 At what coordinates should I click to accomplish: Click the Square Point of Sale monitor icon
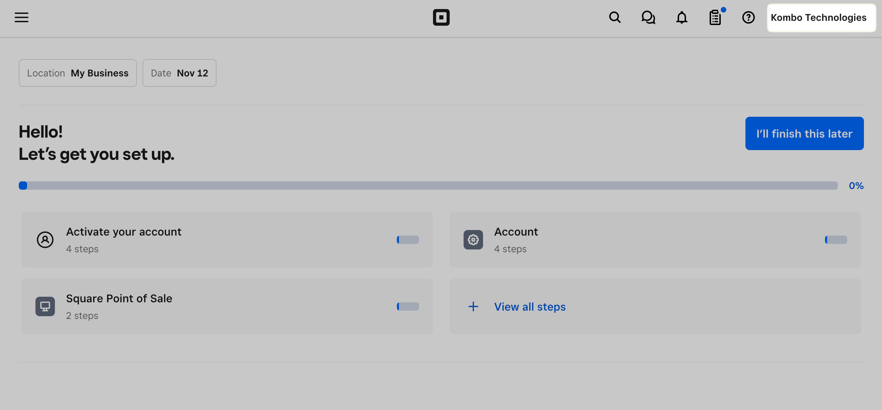tap(45, 306)
